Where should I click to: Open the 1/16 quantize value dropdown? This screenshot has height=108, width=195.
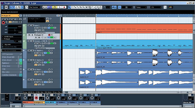click(x=156, y=7)
